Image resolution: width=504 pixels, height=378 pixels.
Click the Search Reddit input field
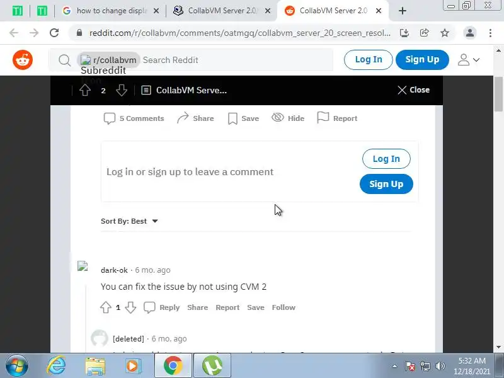(x=236, y=60)
